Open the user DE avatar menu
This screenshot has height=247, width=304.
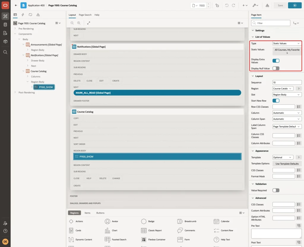tap(5, 242)
